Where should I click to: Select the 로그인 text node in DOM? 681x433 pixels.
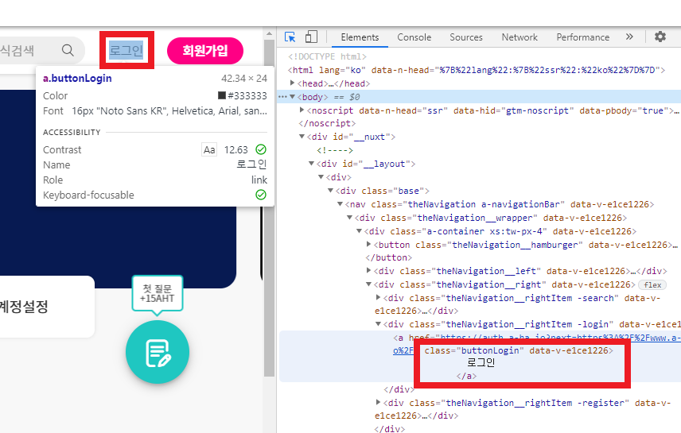coord(481,363)
